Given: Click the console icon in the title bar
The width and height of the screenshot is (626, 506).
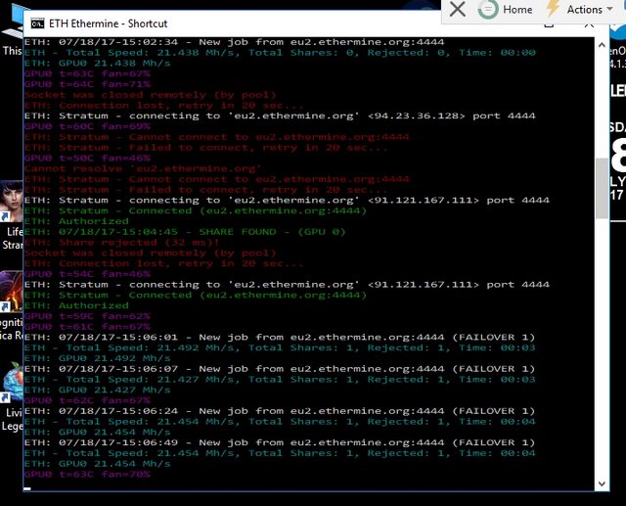Looking at the screenshot, I should tap(37, 23).
